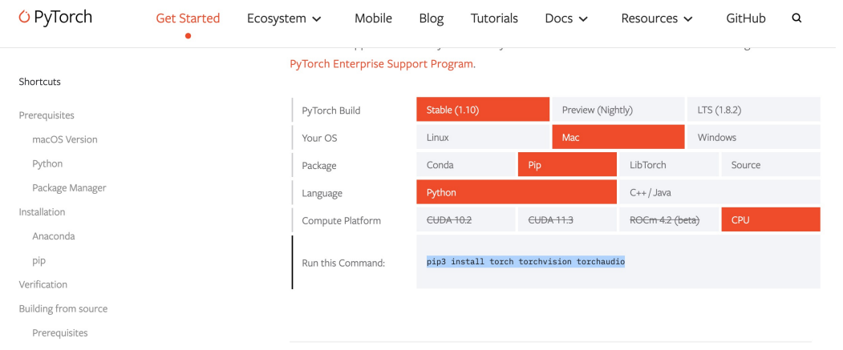Select Pip as the package
Image resolution: width=843 pixels, height=350 pixels.
tap(567, 164)
